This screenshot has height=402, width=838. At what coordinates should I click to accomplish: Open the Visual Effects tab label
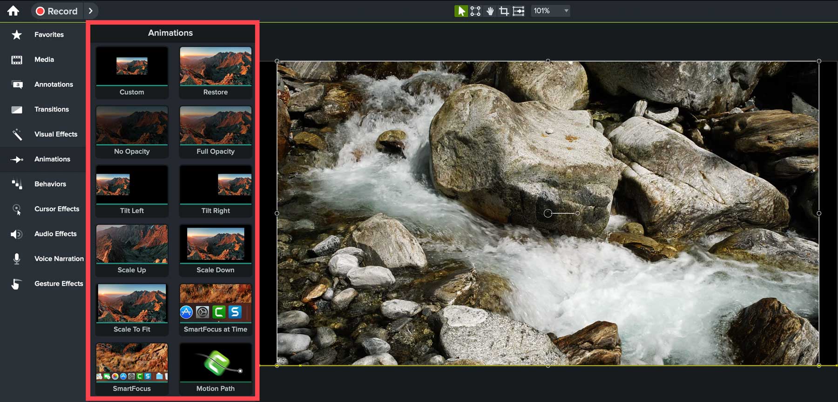click(56, 134)
